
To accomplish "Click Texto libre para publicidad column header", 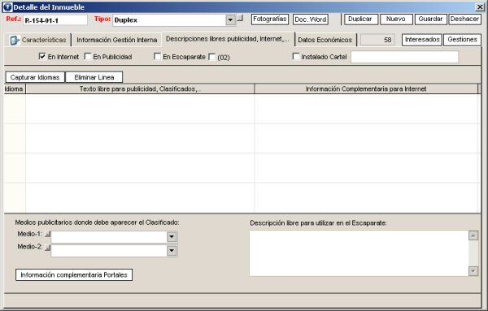I will [140, 89].
